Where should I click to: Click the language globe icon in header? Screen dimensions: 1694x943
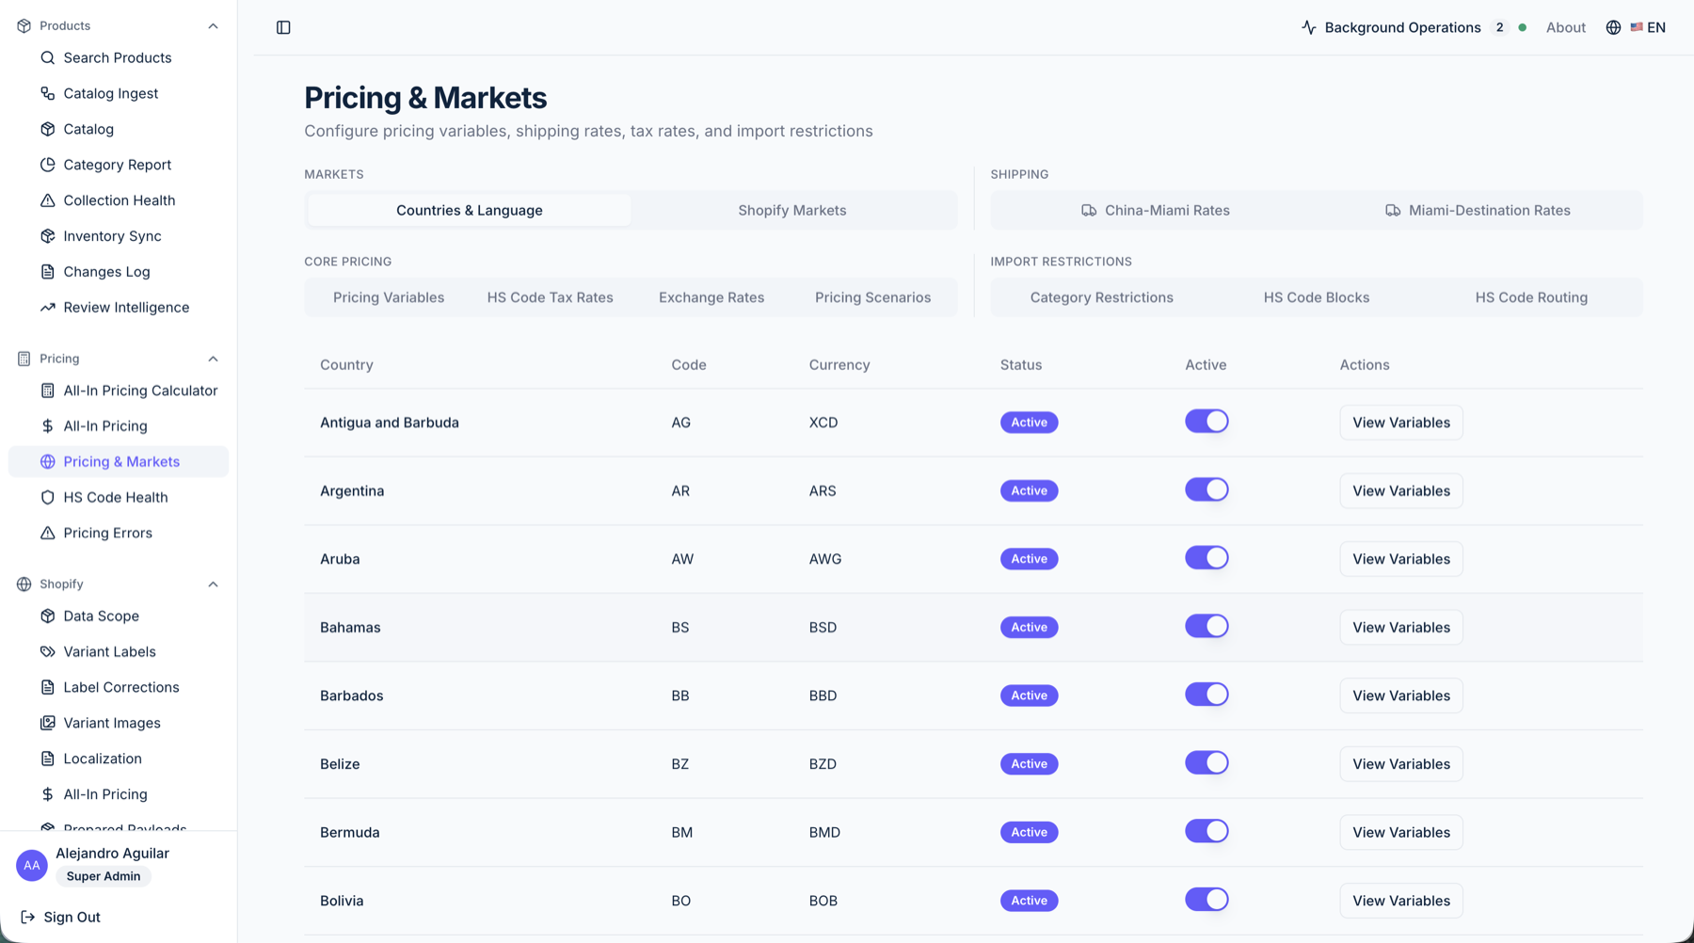(x=1613, y=27)
